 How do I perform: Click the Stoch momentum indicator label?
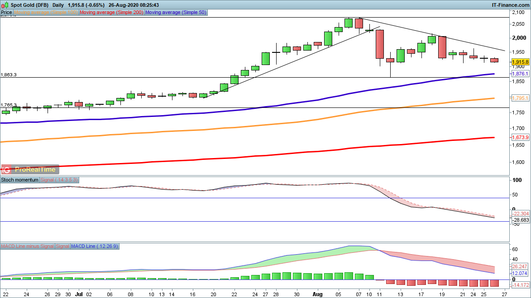[20, 180]
